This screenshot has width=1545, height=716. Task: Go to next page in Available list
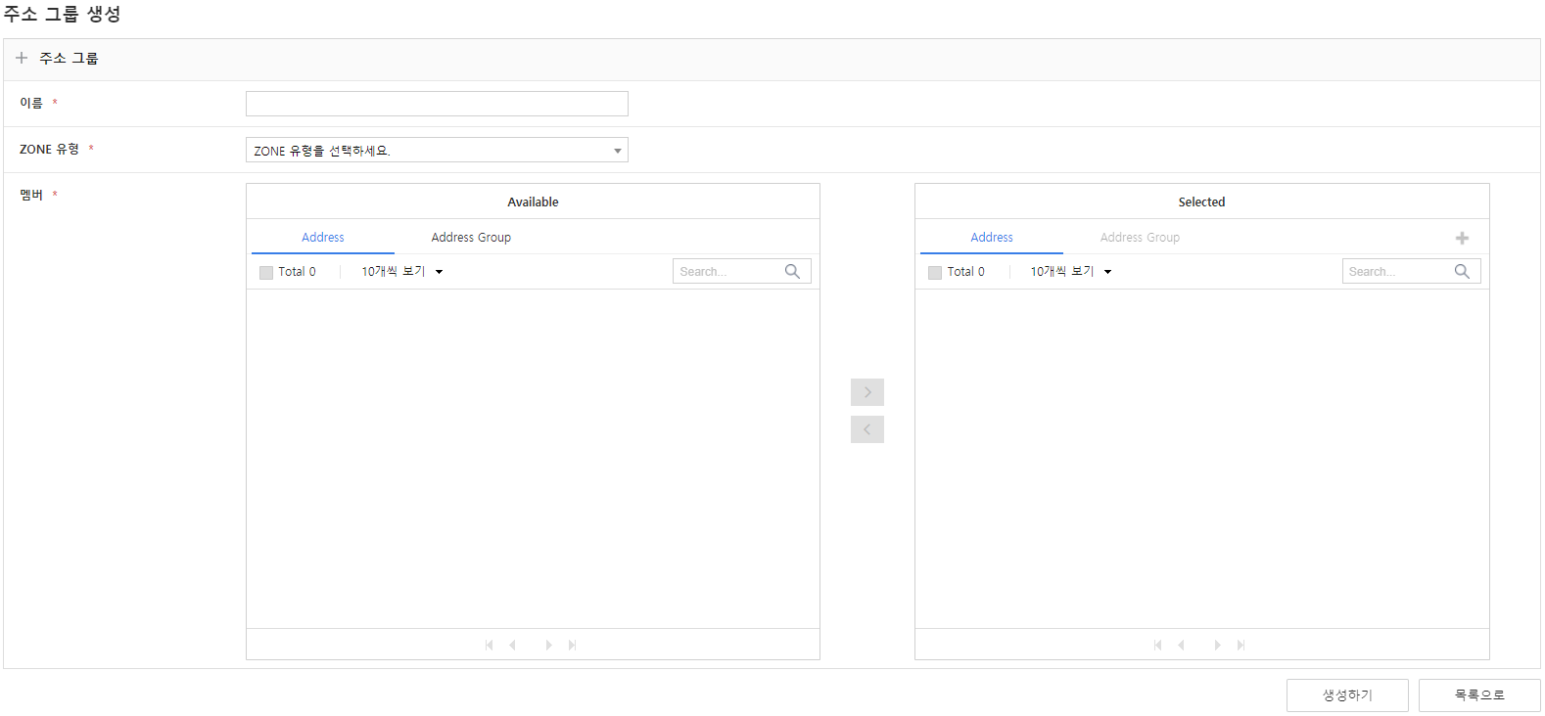click(548, 645)
